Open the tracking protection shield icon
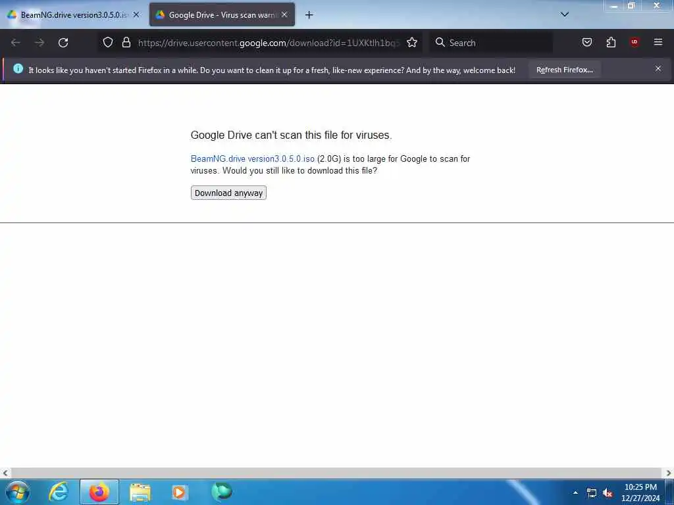 [x=108, y=43]
